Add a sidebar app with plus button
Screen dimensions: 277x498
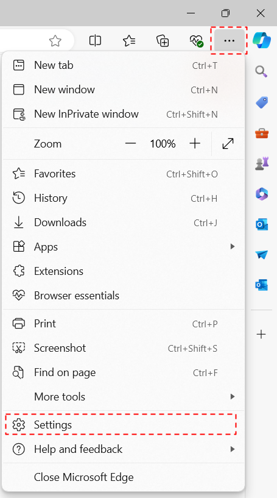click(261, 334)
